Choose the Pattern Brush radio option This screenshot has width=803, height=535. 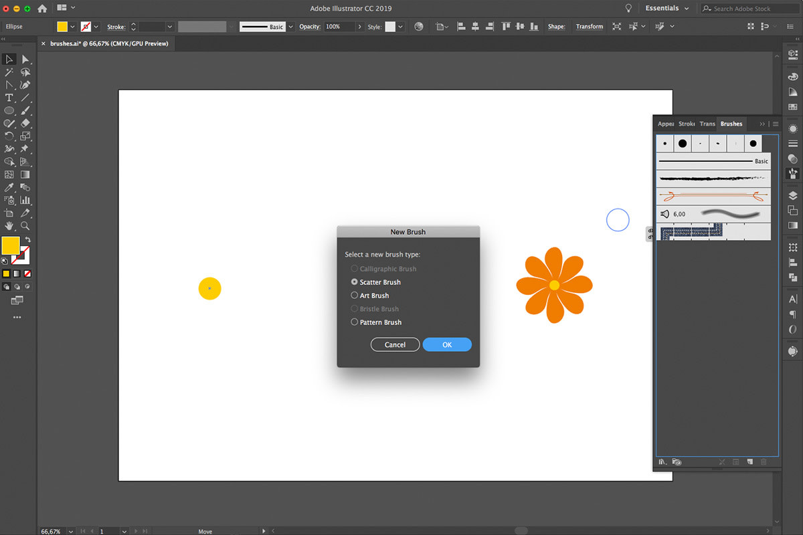click(355, 322)
